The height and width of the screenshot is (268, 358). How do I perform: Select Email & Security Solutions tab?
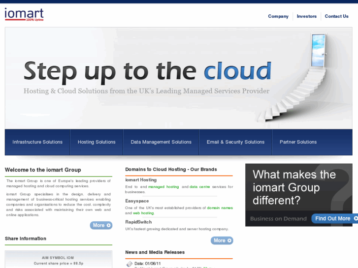coord(235,142)
